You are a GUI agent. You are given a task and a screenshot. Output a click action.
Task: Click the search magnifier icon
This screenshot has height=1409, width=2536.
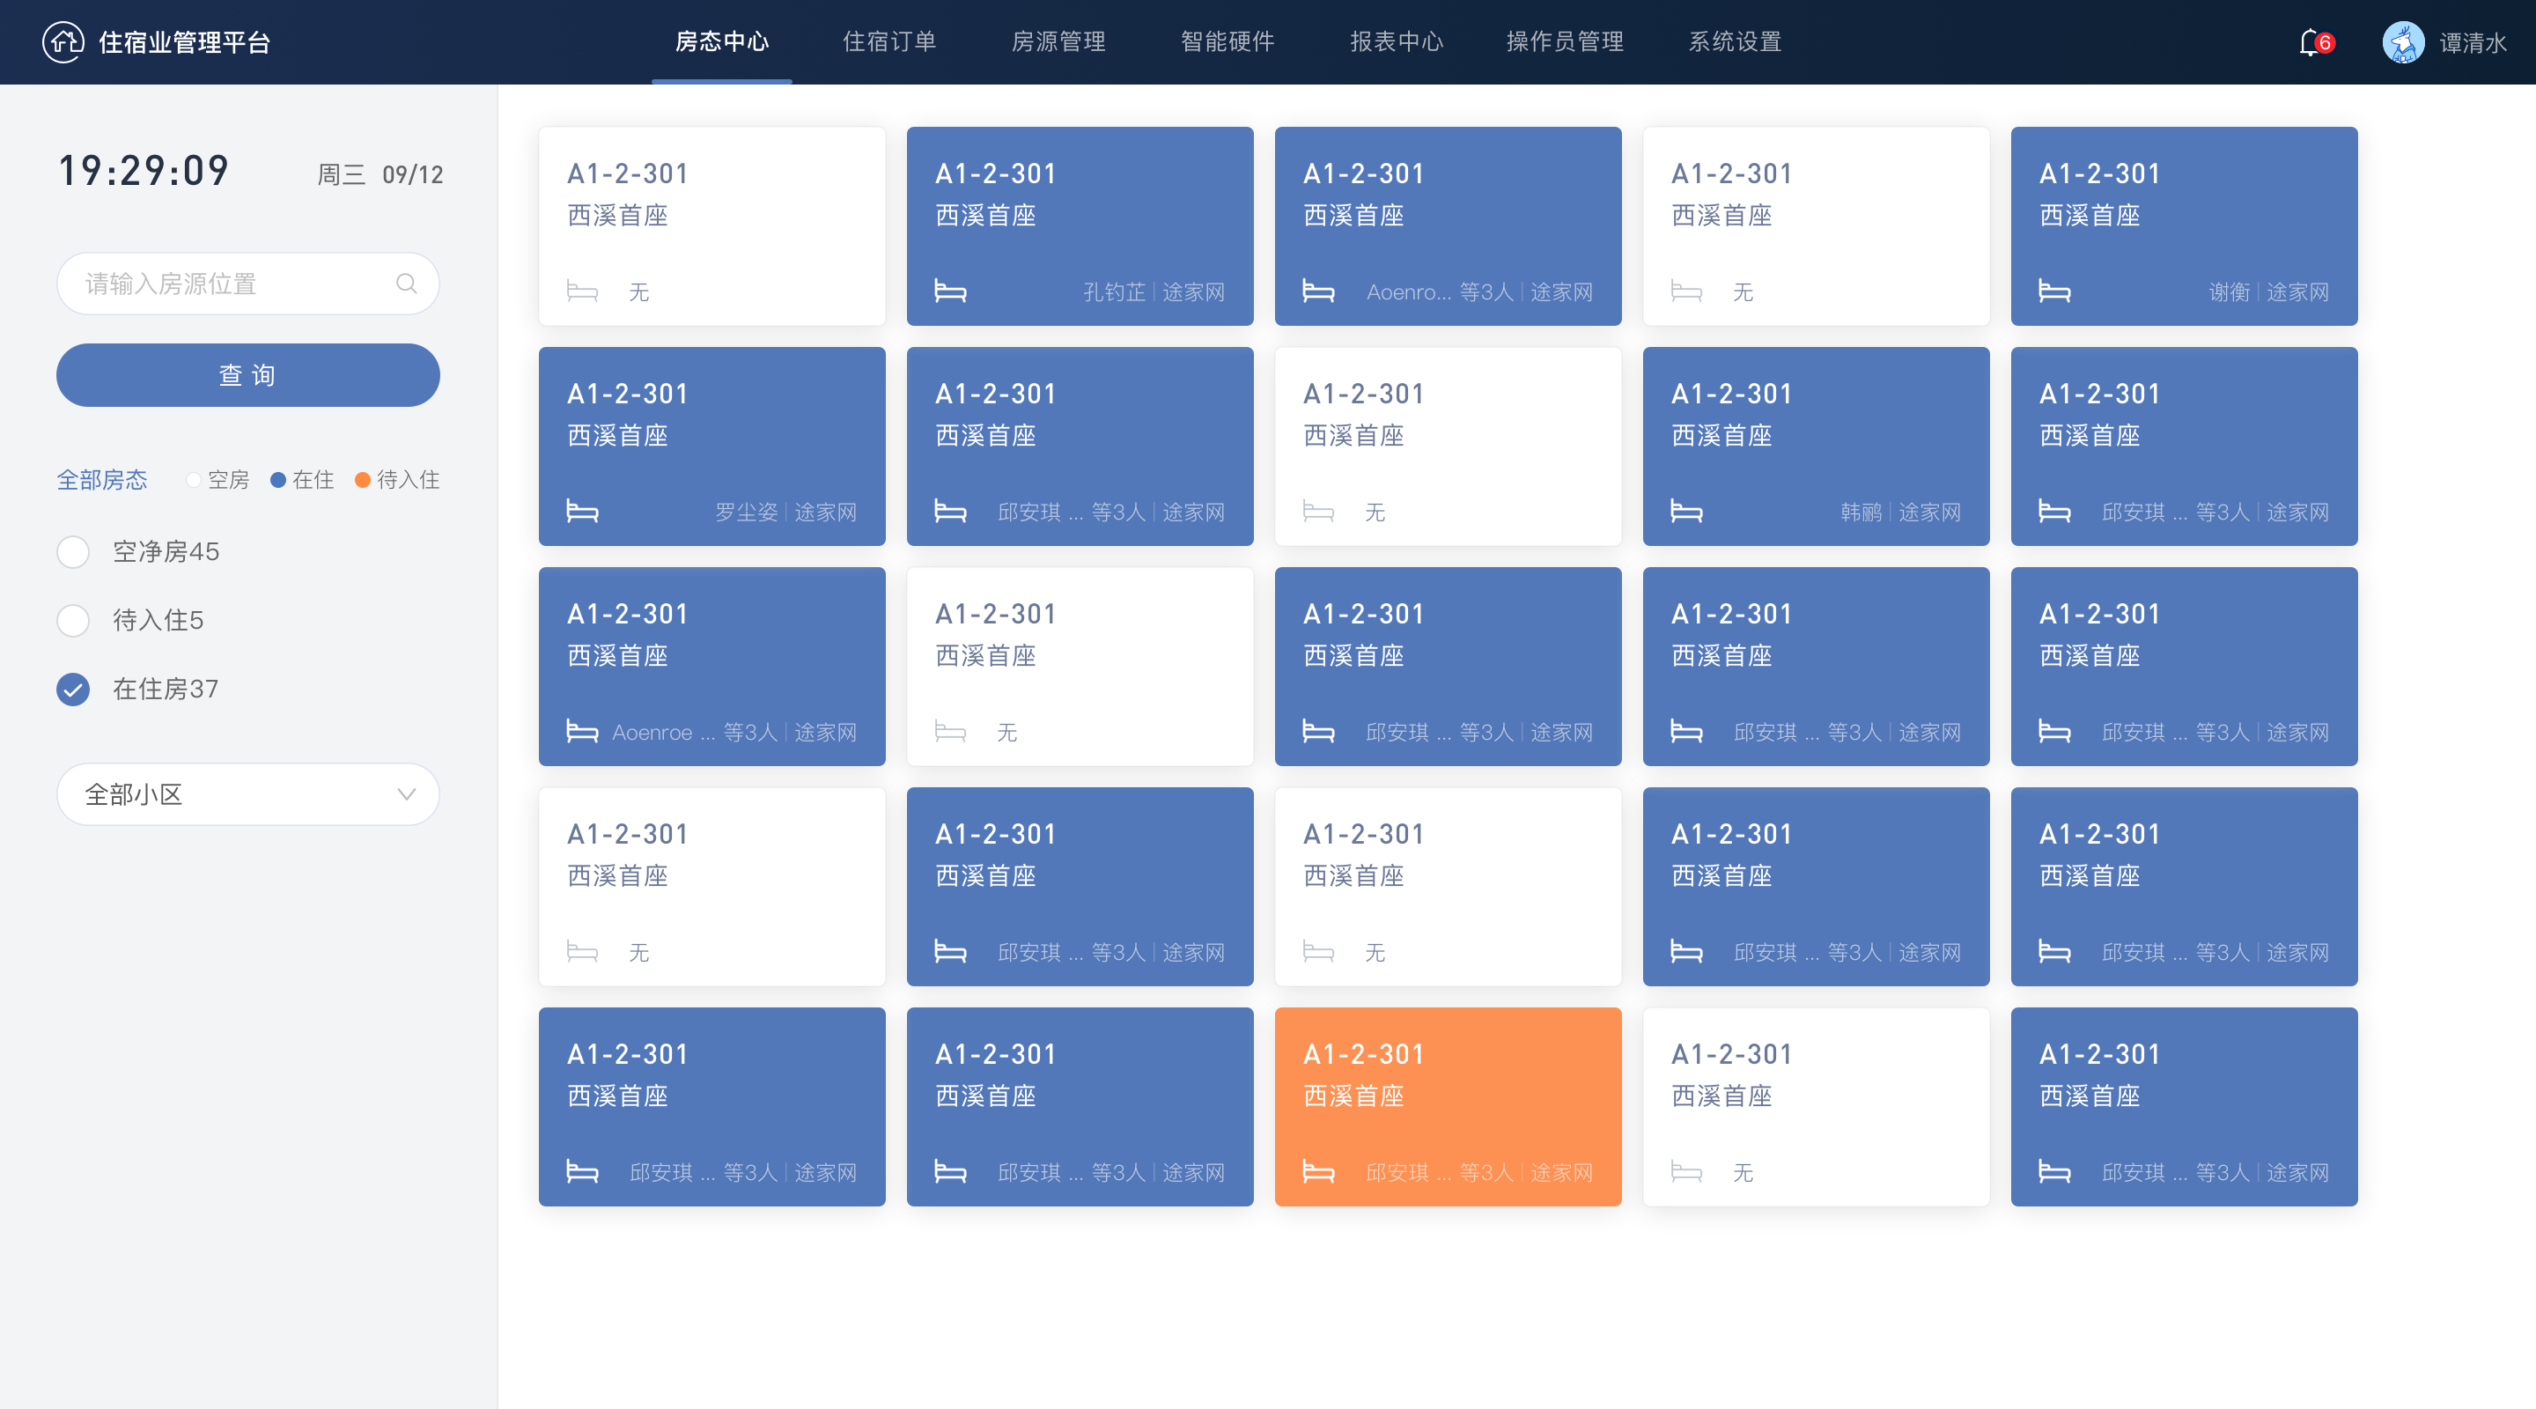406,284
